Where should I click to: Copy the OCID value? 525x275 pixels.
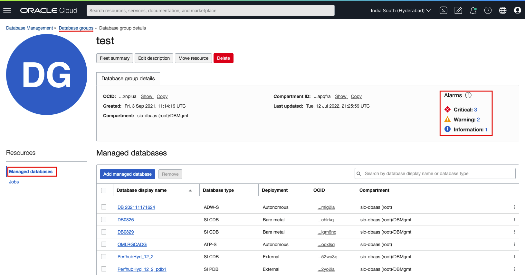(x=162, y=96)
